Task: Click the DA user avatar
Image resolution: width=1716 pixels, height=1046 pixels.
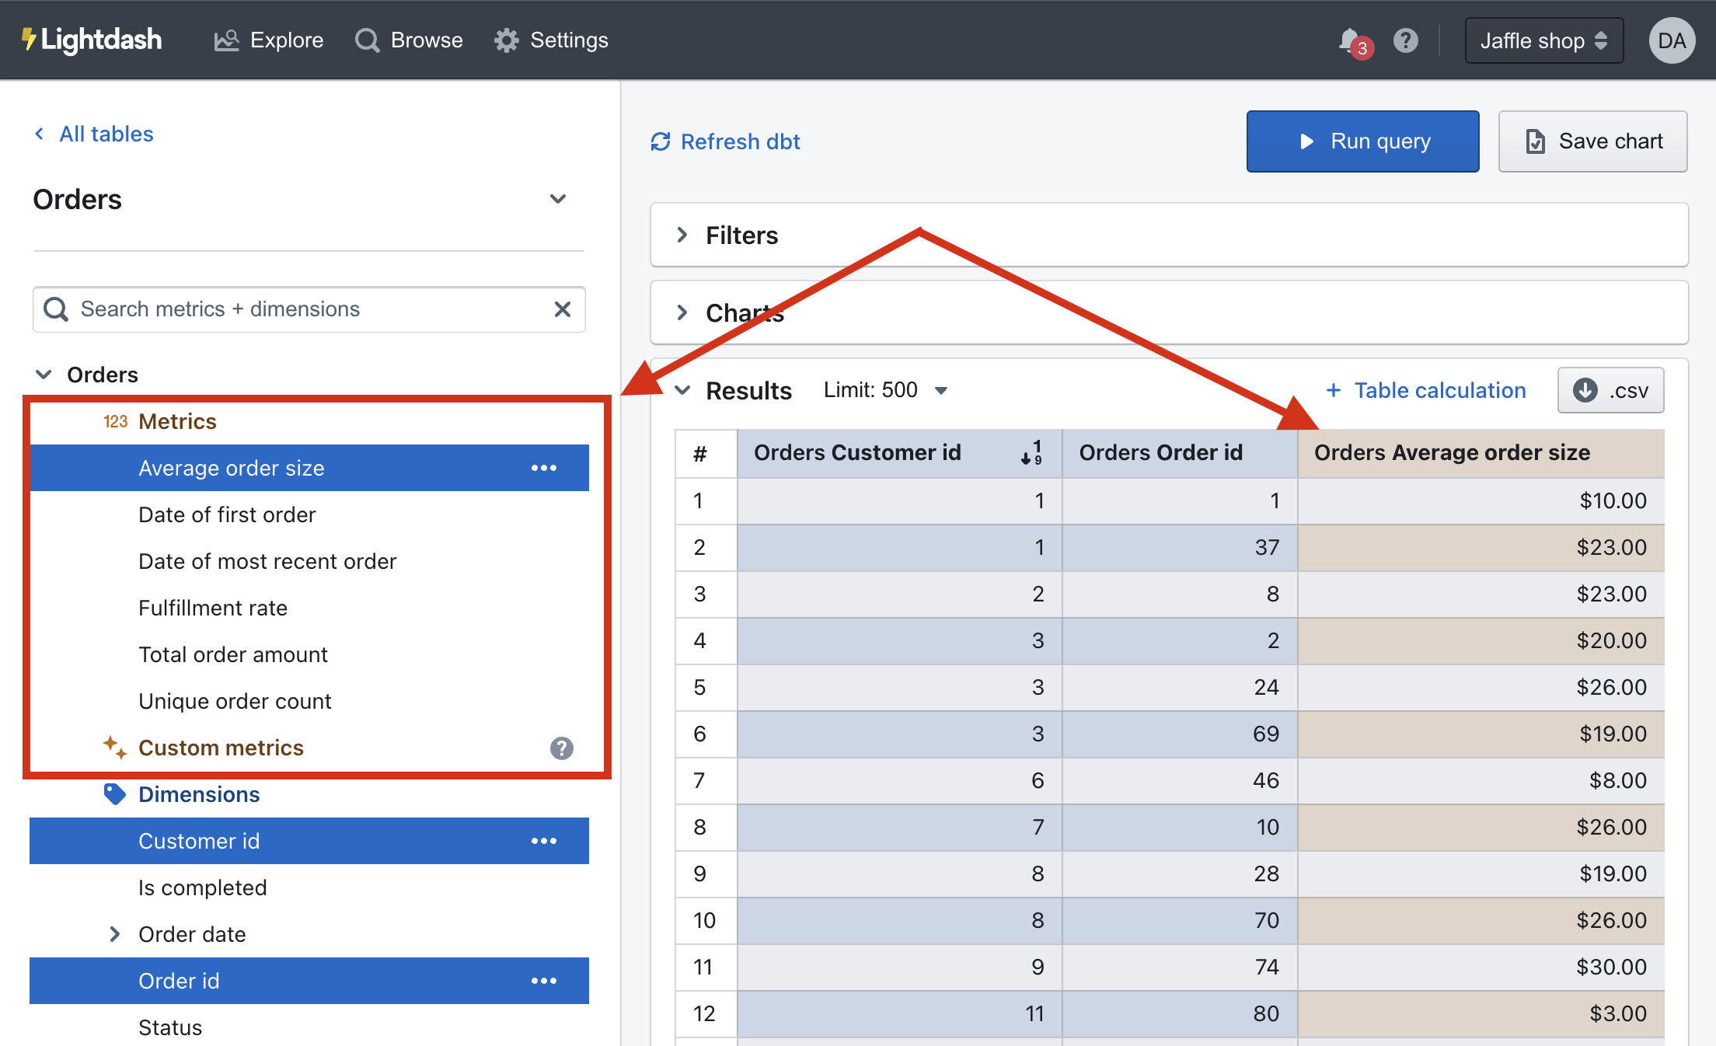Action: click(1671, 40)
